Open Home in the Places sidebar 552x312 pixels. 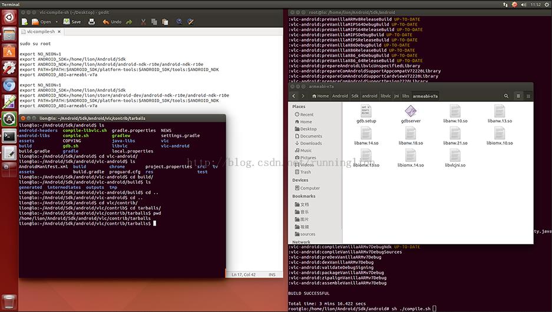303,122
